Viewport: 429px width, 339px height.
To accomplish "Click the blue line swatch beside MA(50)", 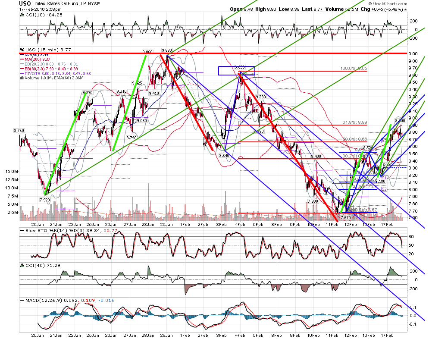I will coord(22,55).
